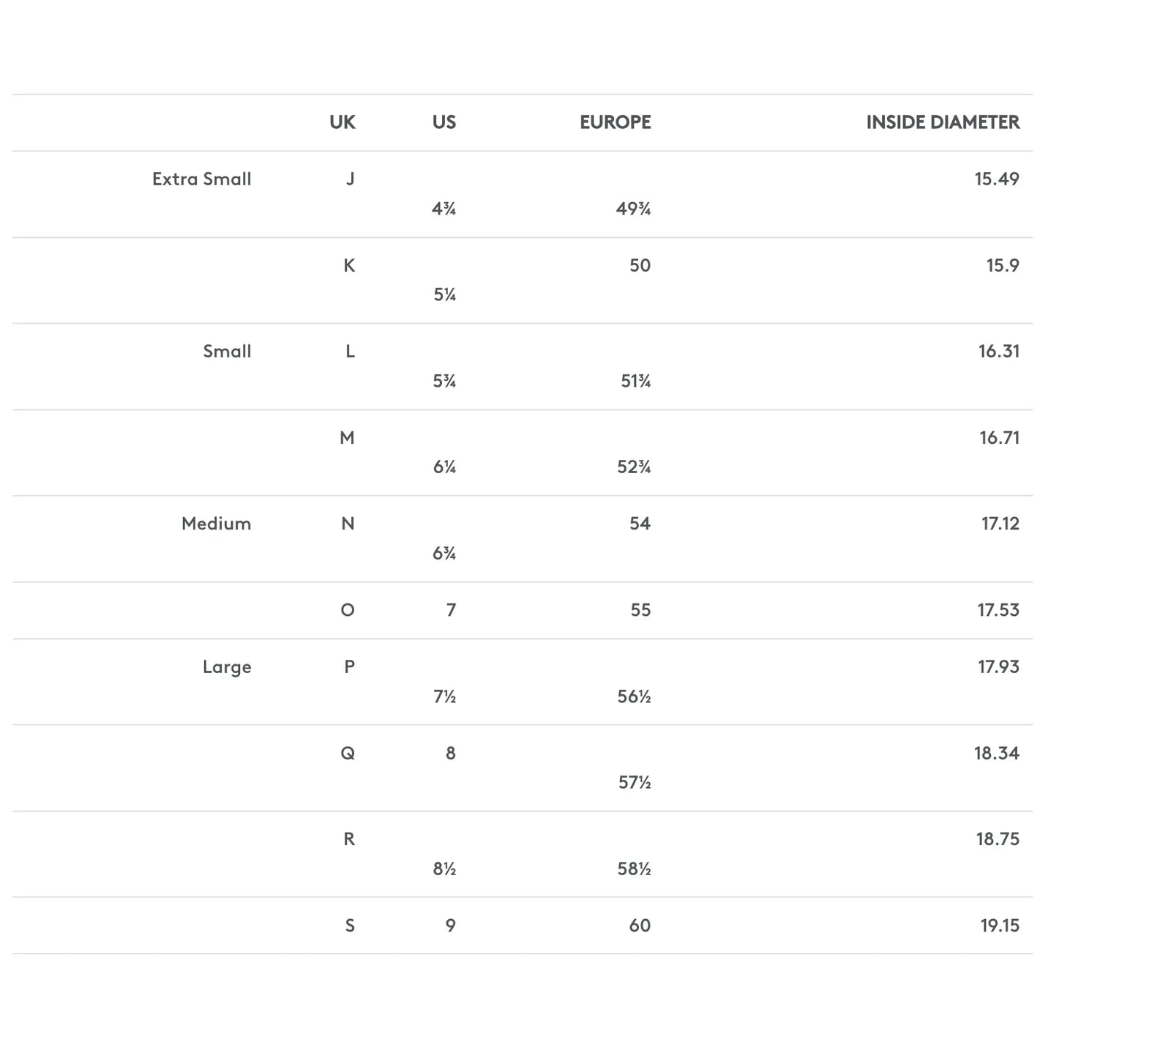Select the 19.15 inside diameter value
This screenshot has width=1171, height=1048.
(x=999, y=926)
